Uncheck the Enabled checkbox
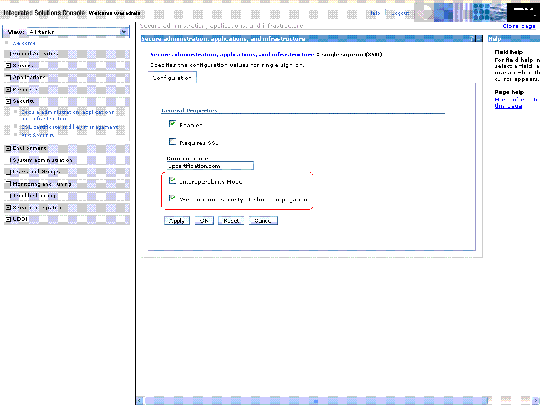 pos(172,124)
